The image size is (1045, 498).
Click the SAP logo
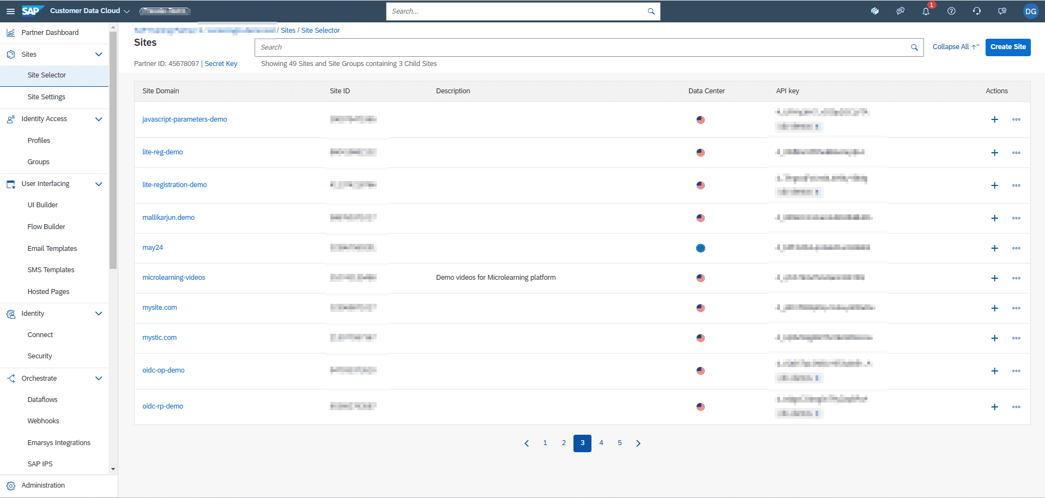click(32, 11)
